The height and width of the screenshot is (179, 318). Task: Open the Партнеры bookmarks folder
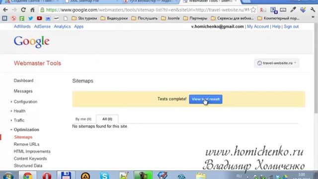pyautogui.click(x=195, y=18)
